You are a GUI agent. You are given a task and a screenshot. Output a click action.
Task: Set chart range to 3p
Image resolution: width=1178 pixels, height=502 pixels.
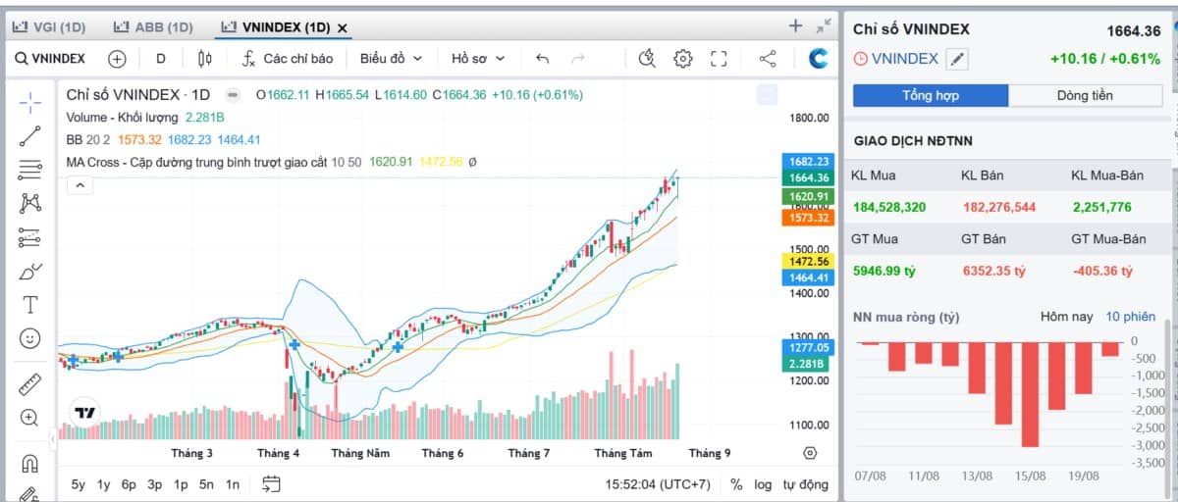point(155,484)
